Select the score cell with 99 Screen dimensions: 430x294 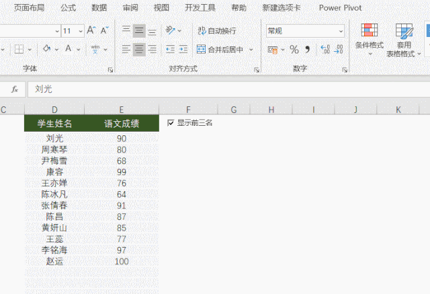click(x=122, y=172)
